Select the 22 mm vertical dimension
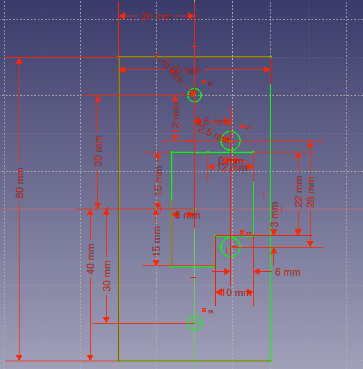363x369 pixels. (x=298, y=191)
